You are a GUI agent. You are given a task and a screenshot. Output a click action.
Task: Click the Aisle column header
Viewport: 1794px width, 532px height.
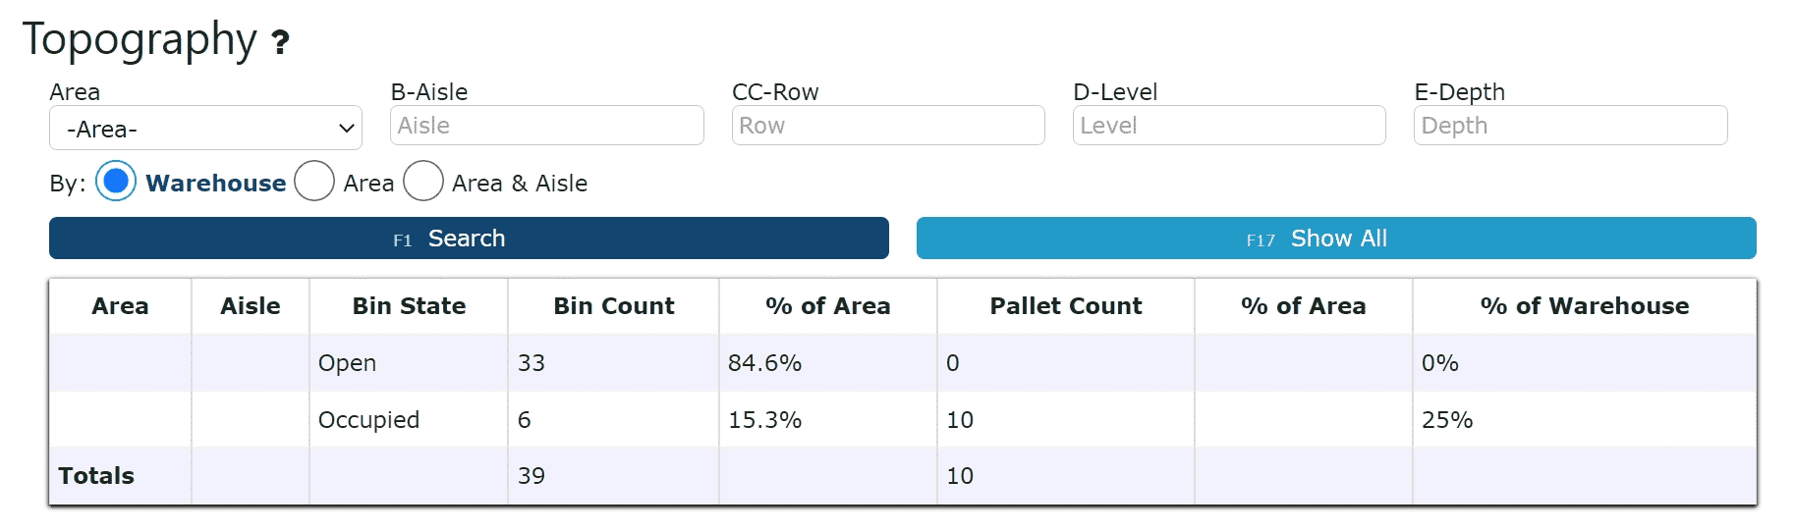[x=251, y=306]
